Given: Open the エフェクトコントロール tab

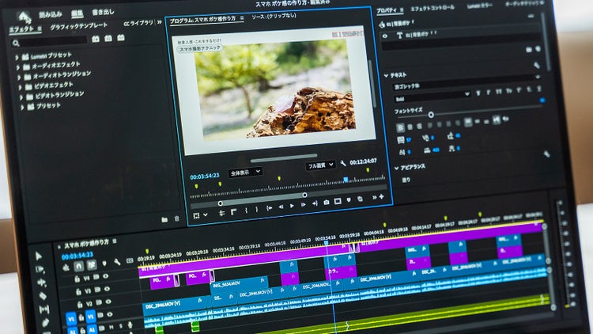Looking at the screenshot, I should [432, 8].
